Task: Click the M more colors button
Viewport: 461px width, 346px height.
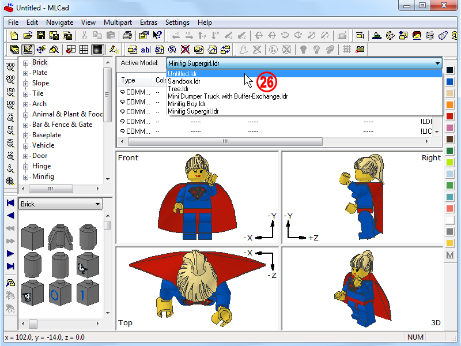Action: pos(449,255)
